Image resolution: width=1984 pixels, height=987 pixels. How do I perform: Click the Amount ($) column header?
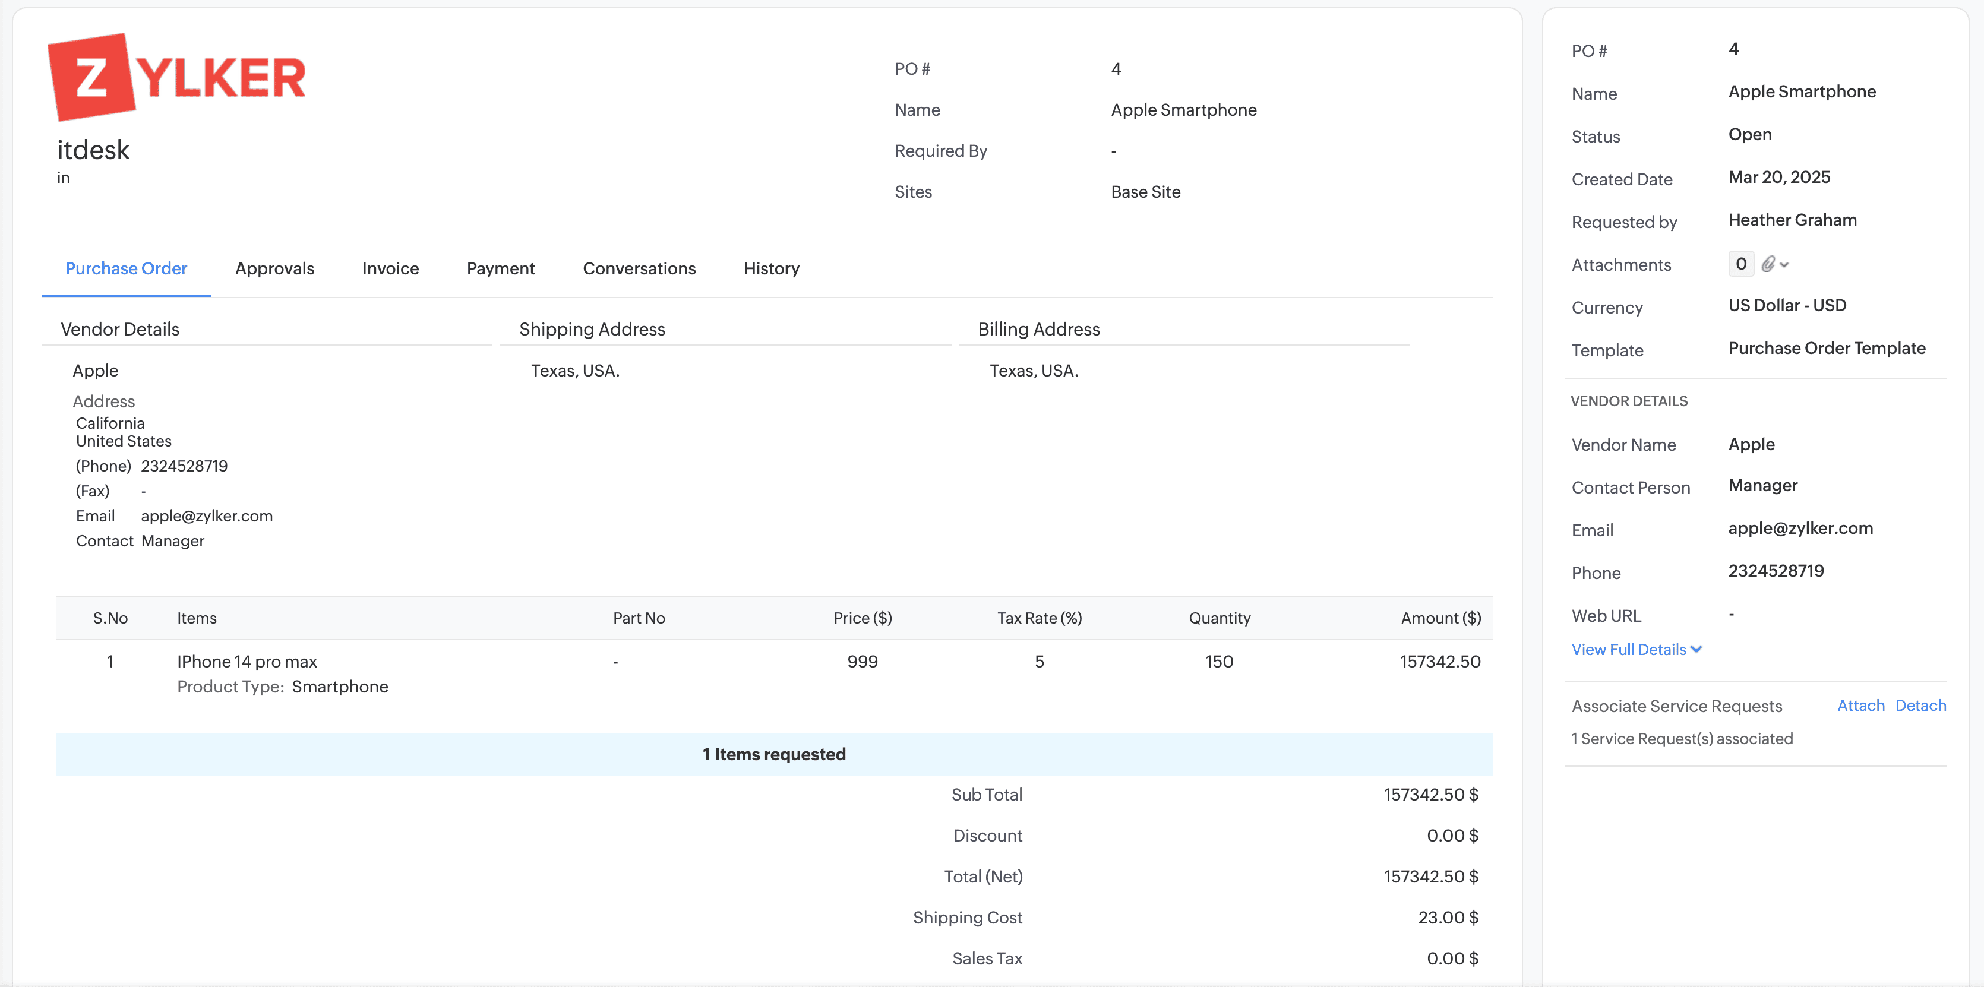click(x=1440, y=618)
